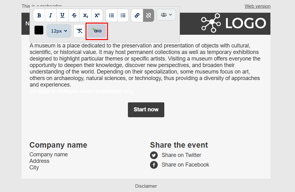Open the personalization people dropdown
The height and width of the screenshot is (192, 295).
166,15
